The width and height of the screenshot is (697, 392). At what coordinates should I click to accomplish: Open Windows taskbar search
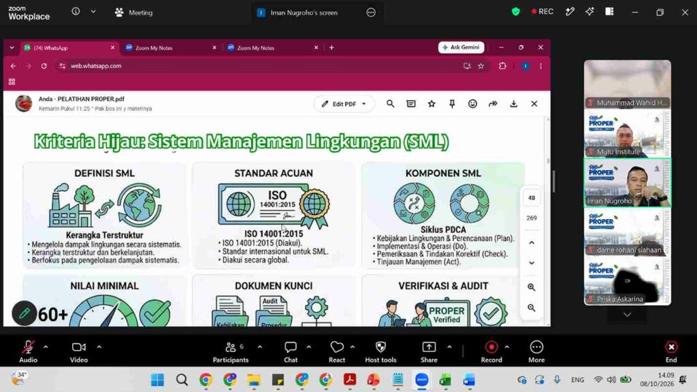click(182, 380)
